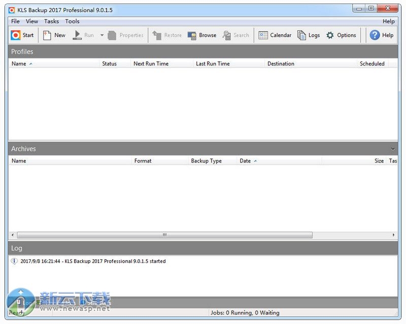Click the Archives scrollbar right arrow

[x=394, y=235]
